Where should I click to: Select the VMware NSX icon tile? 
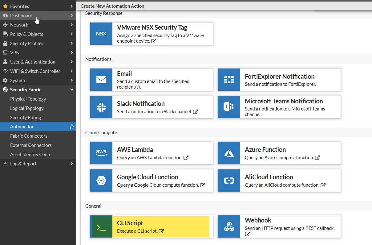pos(101,34)
